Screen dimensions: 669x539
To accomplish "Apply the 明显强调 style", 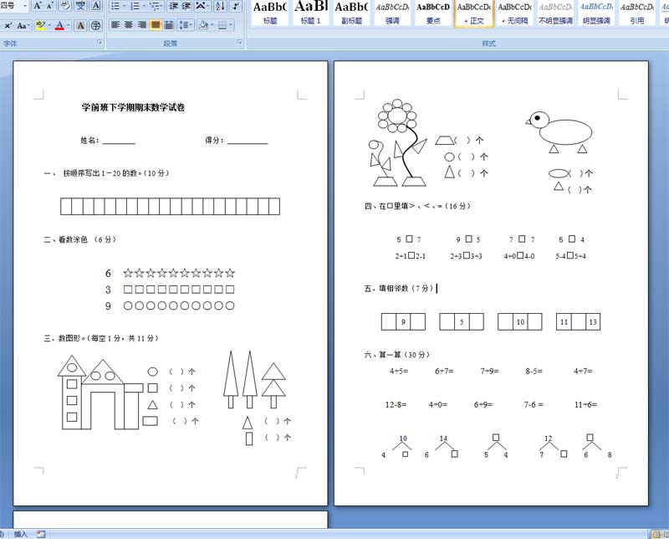I will (x=596, y=13).
